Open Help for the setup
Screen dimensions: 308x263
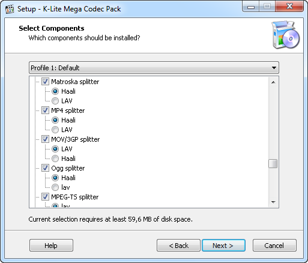[51, 246]
